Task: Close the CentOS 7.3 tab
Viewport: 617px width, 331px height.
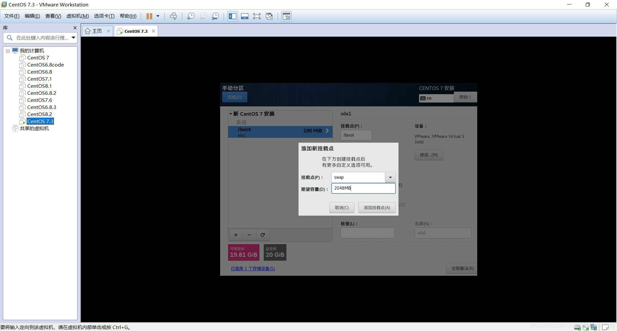Action: [x=154, y=31]
